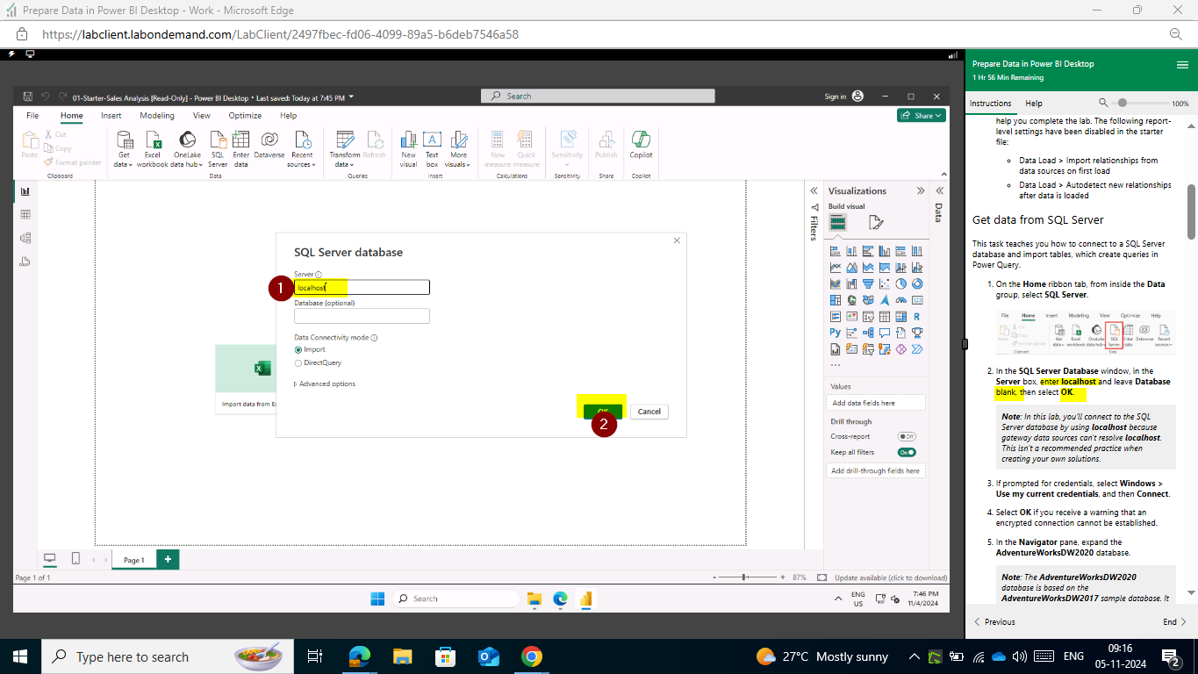
Task: Click OK in SQL Server dialog
Action: click(x=603, y=411)
